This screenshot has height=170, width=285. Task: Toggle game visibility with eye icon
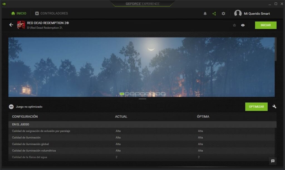click(243, 25)
